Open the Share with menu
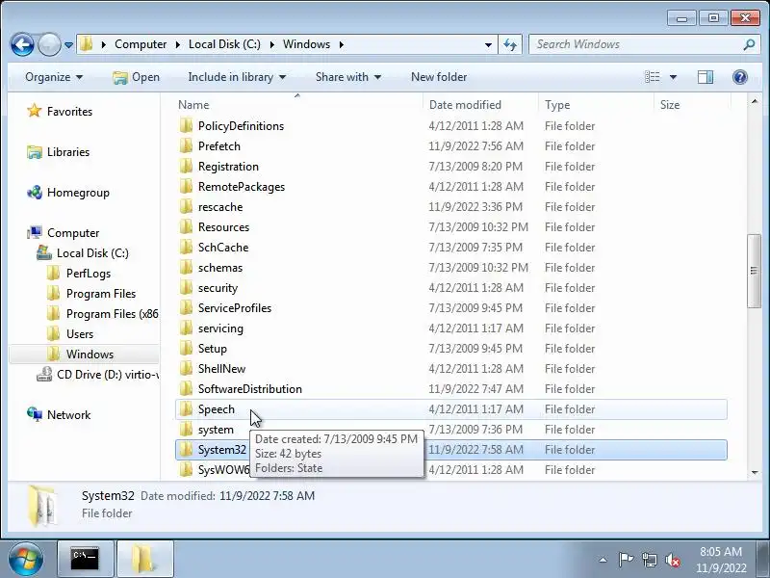The image size is (770, 578). click(348, 77)
